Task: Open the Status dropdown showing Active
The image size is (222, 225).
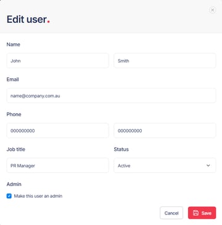Action: [165, 166]
